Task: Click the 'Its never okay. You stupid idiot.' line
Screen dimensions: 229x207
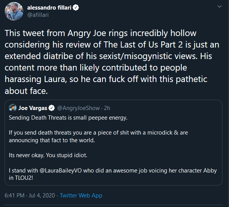Action: pyautogui.click(x=48, y=155)
